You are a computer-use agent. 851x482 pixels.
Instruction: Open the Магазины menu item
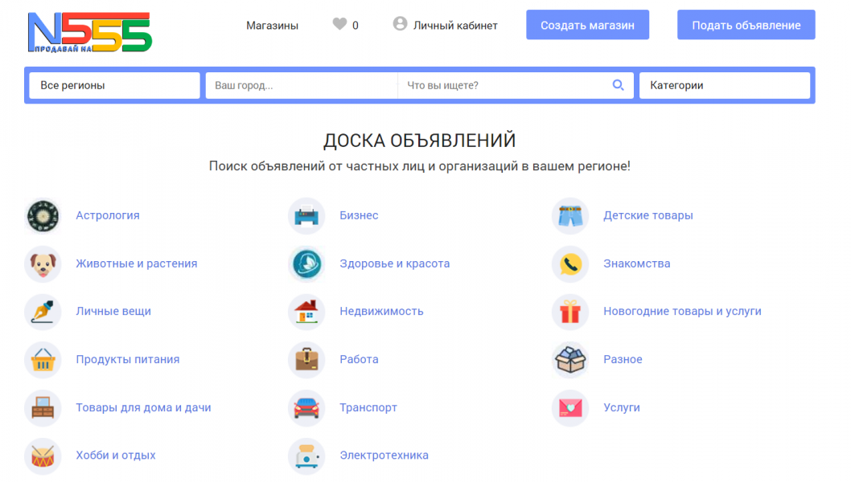(273, 26)
